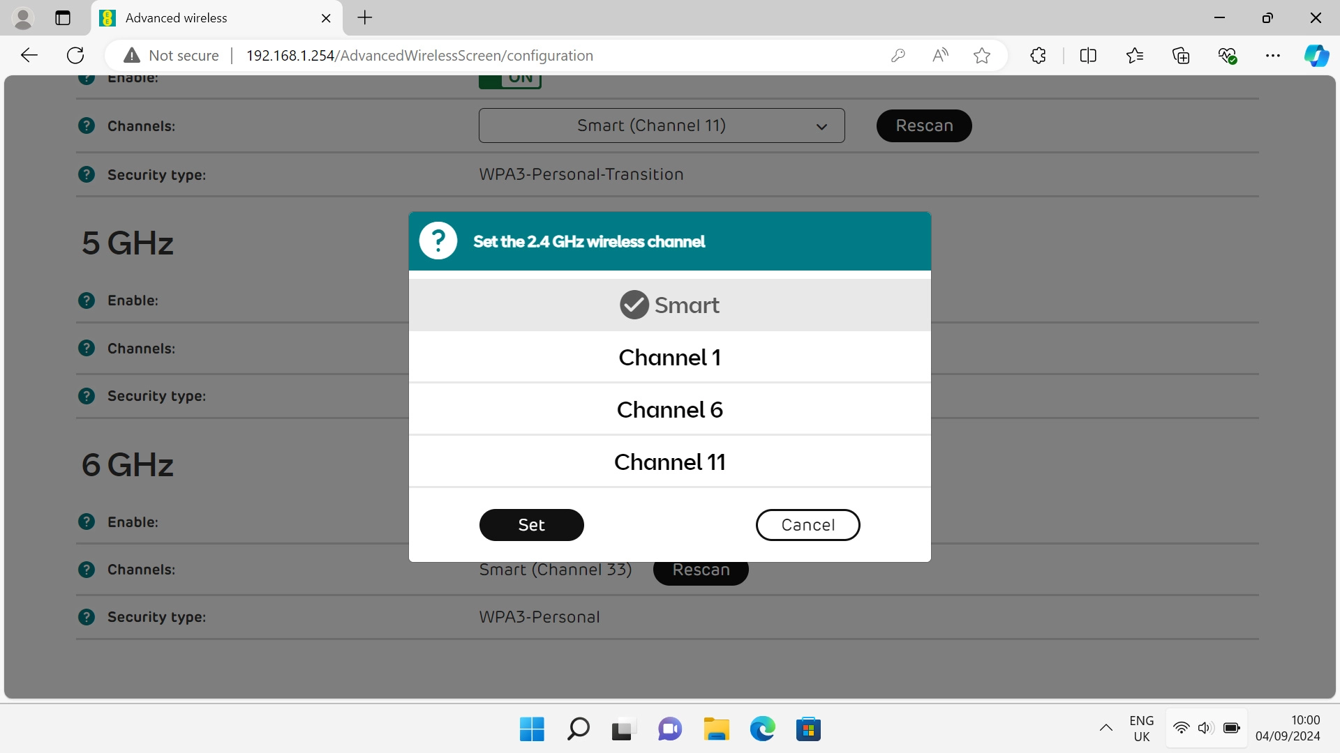
Task: Select Channel 11 from the channel list
Action: 669,462
